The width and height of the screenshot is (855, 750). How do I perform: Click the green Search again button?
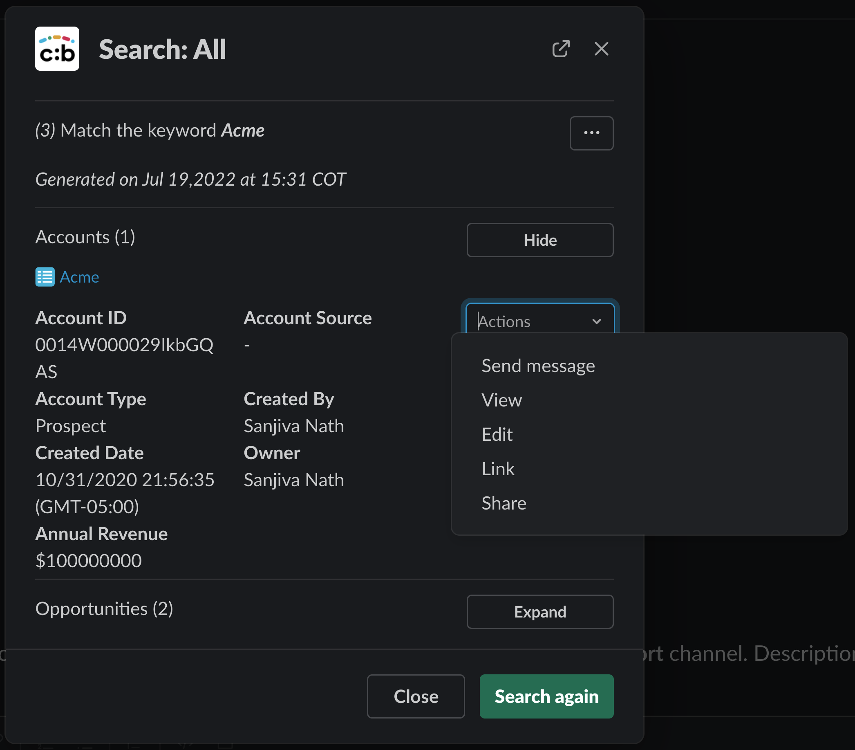pyautogui.click(x=546, y=696)
